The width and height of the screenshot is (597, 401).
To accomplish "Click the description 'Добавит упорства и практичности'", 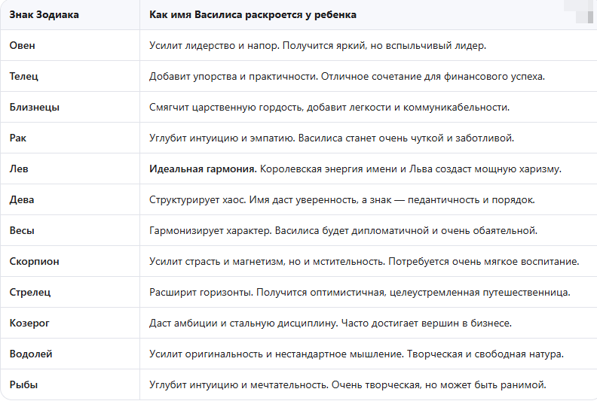I will tap(347, 77).
